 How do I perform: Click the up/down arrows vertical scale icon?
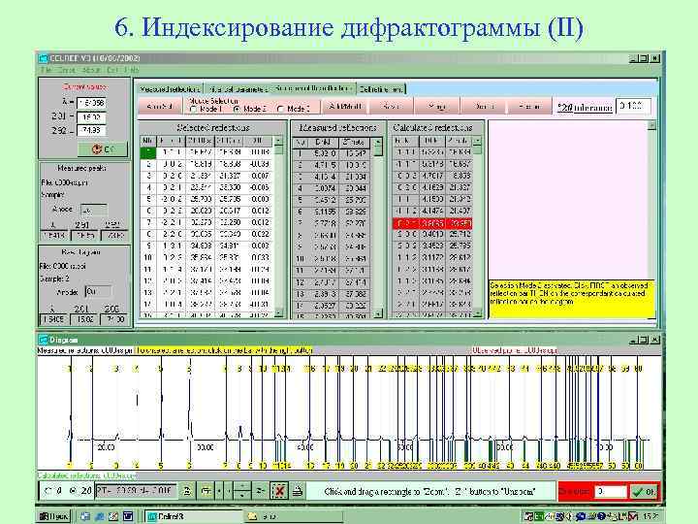coord(242,491)
